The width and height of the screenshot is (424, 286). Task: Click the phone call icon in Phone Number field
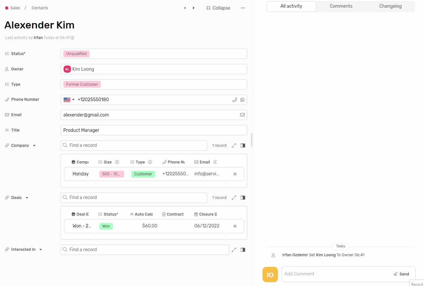[x=234, y=100]
